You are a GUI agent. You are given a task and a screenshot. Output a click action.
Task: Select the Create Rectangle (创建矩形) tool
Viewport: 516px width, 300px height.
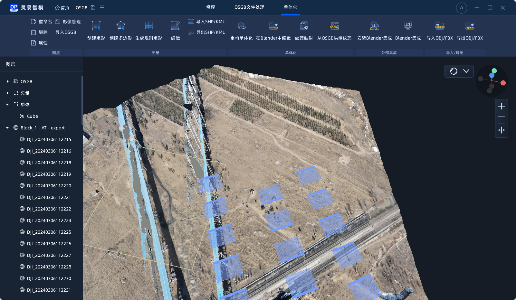96,26
